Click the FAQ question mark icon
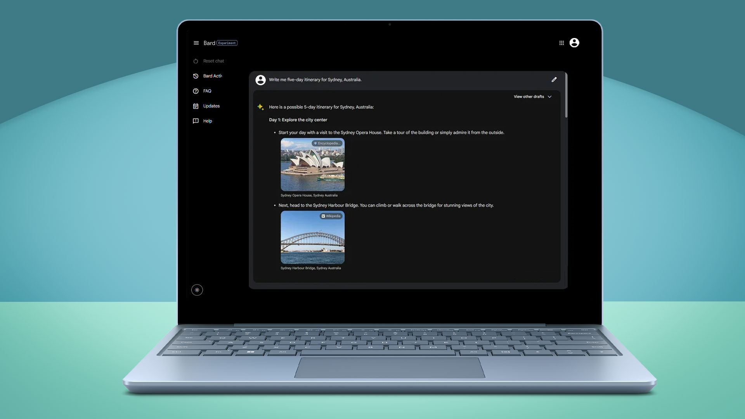 click(x=196, y=91)
